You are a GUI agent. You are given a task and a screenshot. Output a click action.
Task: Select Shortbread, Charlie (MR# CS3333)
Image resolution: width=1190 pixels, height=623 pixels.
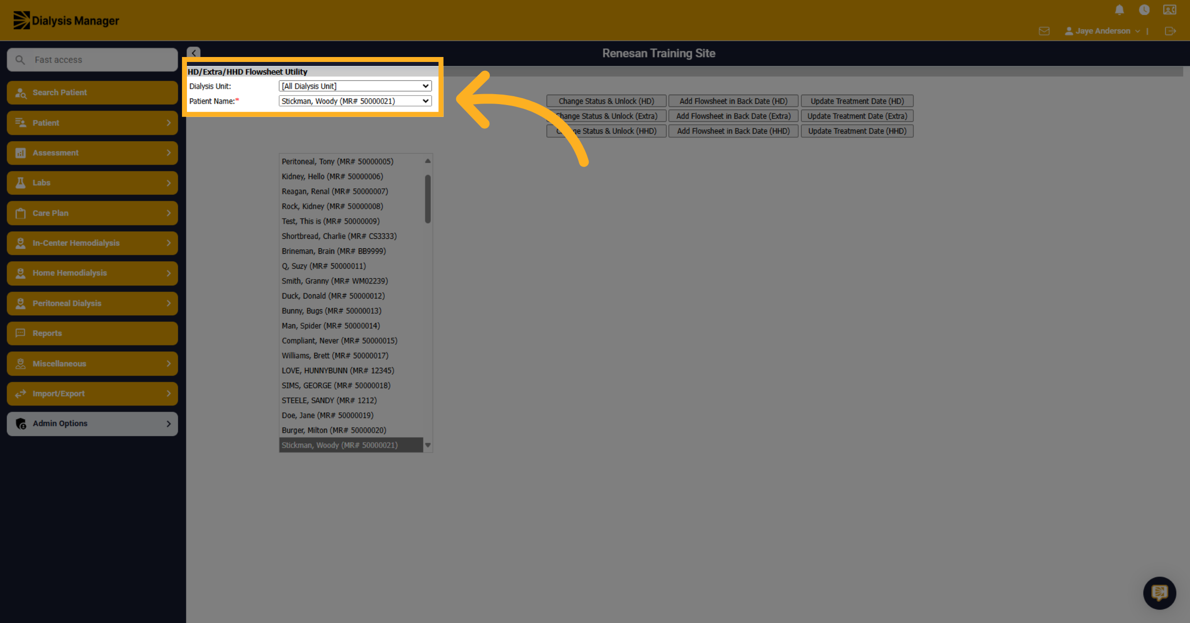pyautogui.click(x=351, y=236)
